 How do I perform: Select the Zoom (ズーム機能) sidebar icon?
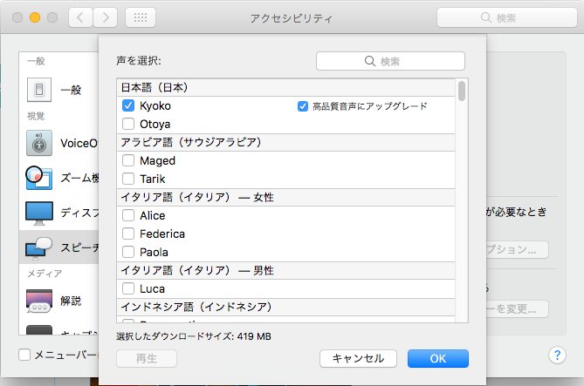pos(38,178)
